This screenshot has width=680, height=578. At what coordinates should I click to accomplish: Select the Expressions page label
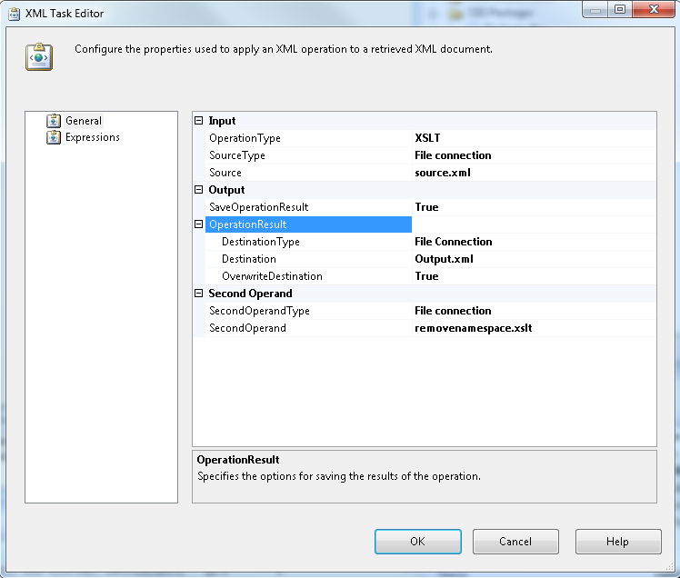point(93,137)
